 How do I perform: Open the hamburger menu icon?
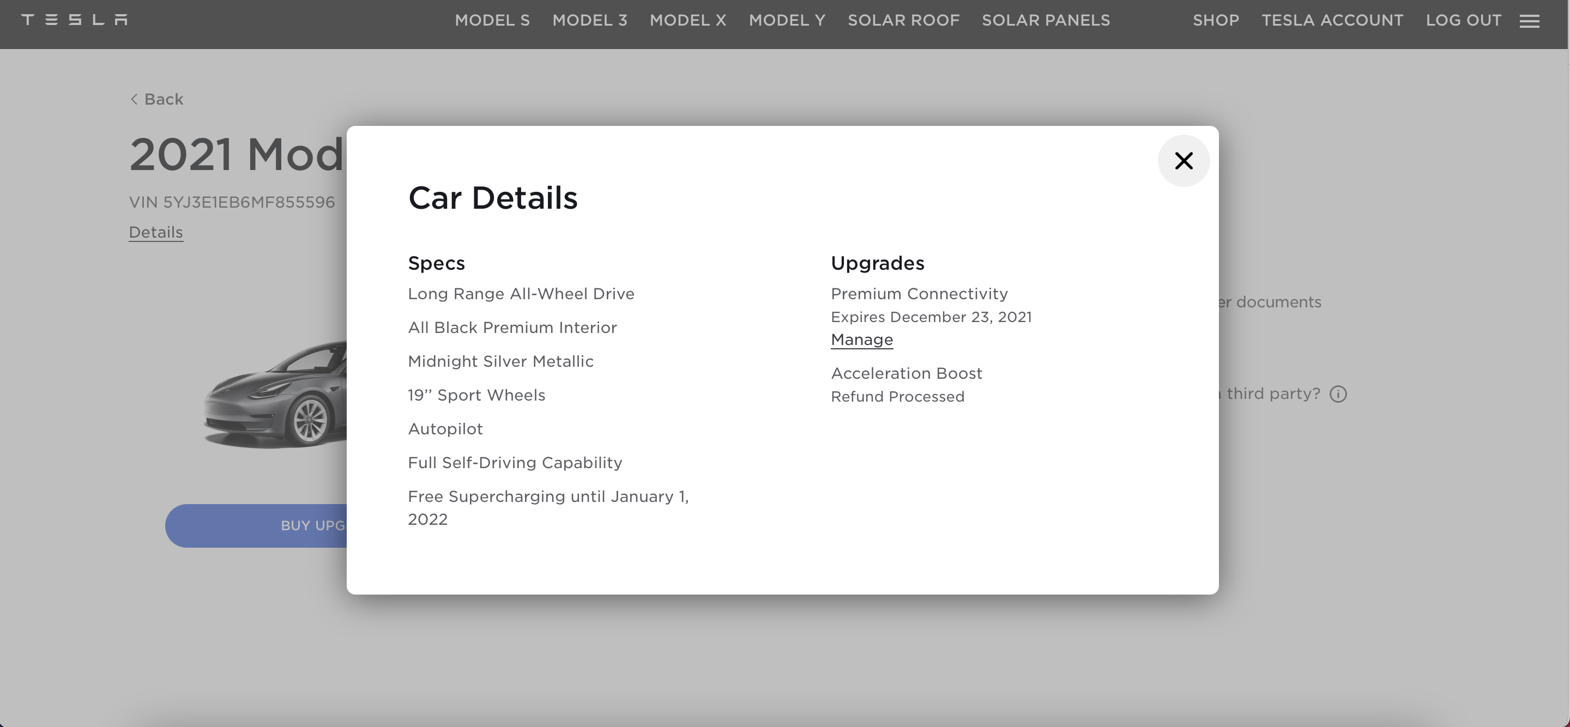1529,22
